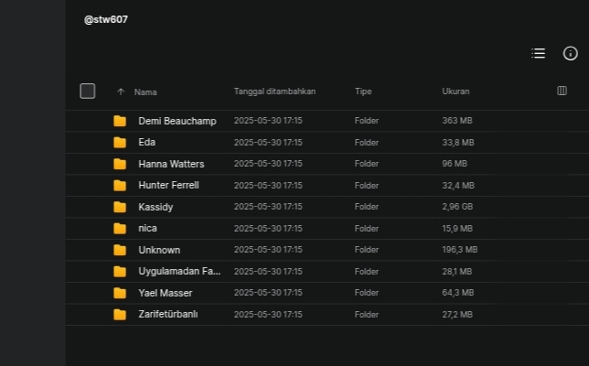Click the Demi Beauchamp folder icon
589x366 pixels.
click(x=120, y=121)
